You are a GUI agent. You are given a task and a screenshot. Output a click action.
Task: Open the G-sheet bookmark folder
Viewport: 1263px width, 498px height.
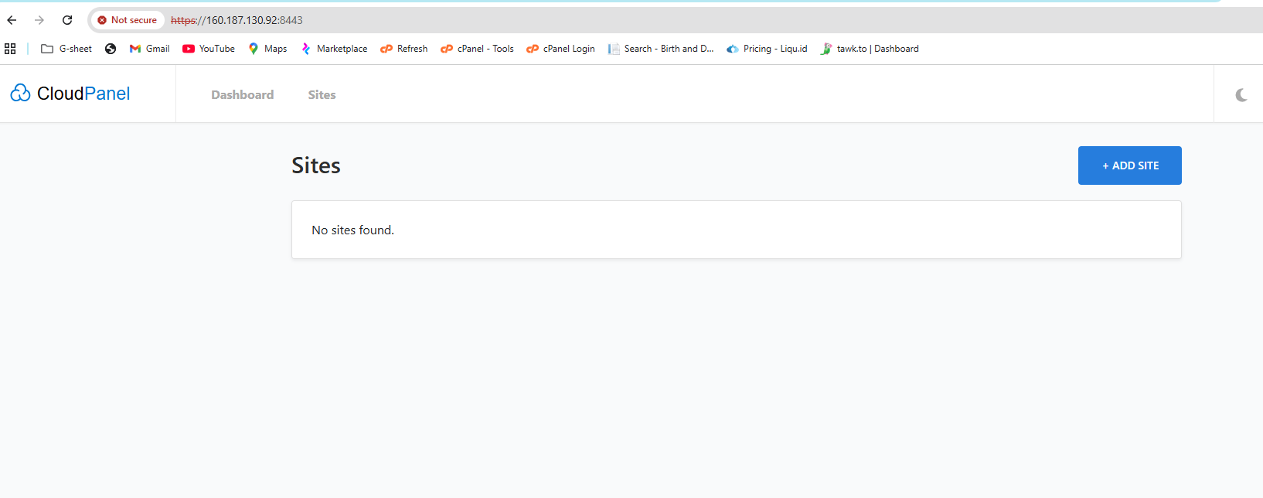pos(66,49)
